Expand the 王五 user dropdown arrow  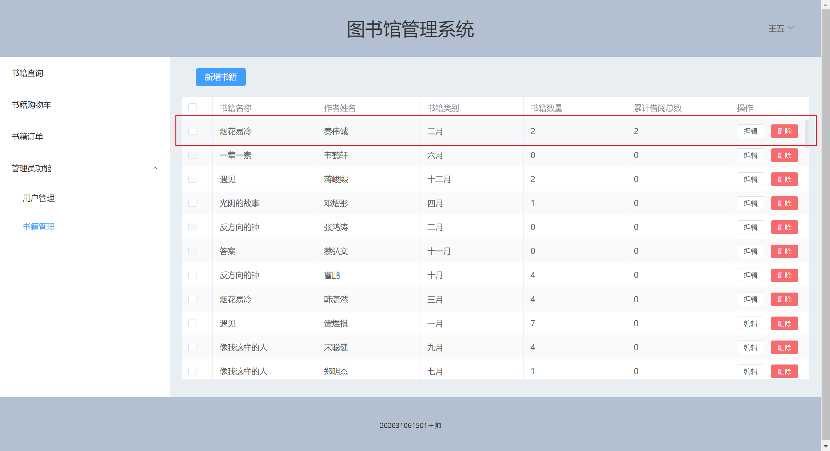(791, 28)
